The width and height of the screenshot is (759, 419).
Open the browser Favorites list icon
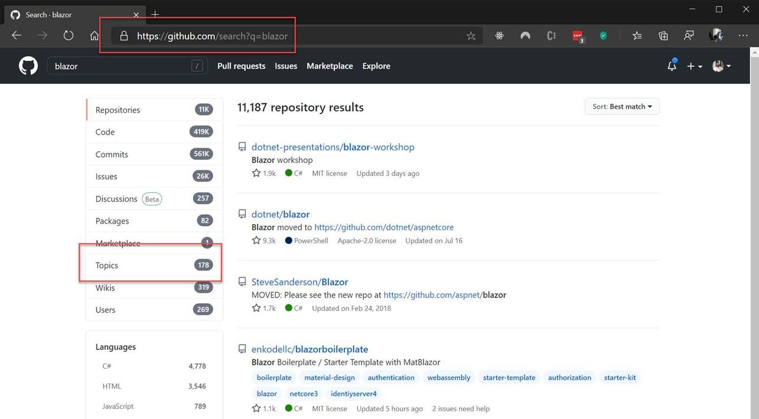[x=637, y=36]
